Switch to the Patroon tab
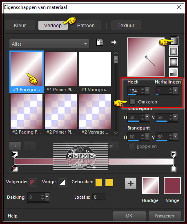 (86, 25)
